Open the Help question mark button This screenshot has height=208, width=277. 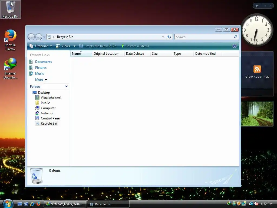click(235, 46)
